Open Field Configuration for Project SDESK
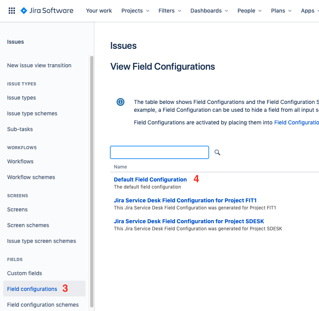Image resolution: width=319 pixels, height=311 pixels. coord(189,221)
